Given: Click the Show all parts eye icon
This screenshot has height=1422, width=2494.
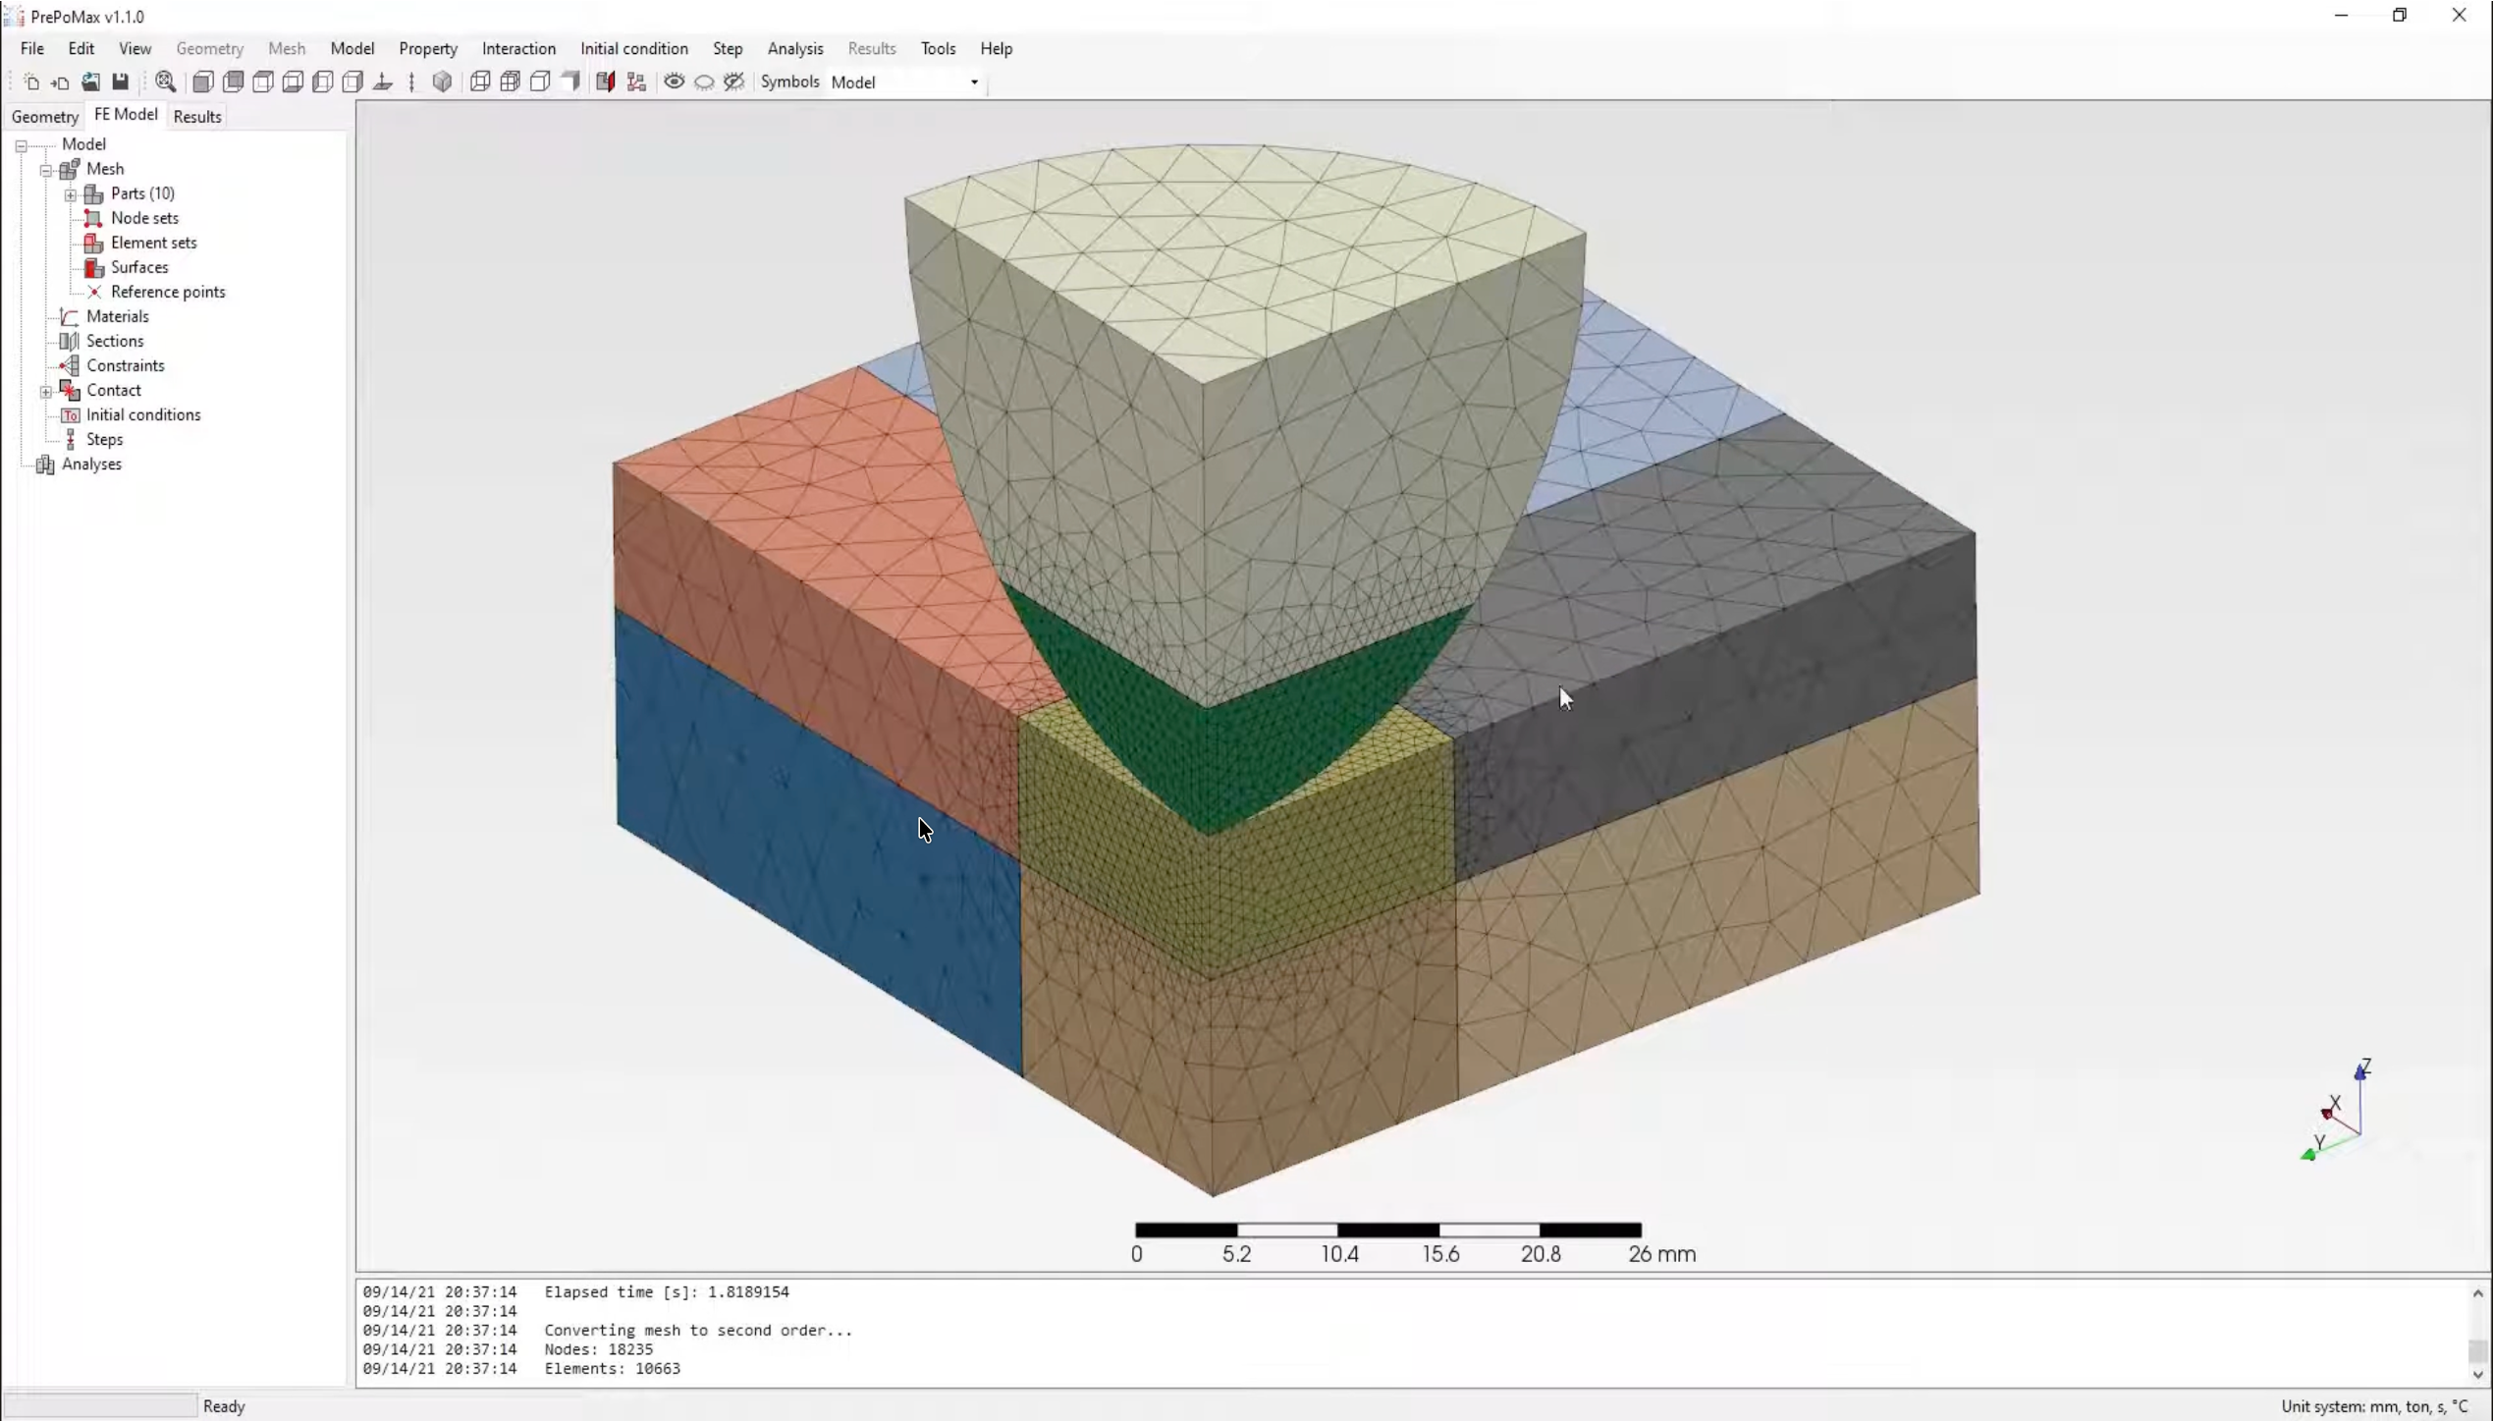Looking at the screenshot, I should coord(674,82).
